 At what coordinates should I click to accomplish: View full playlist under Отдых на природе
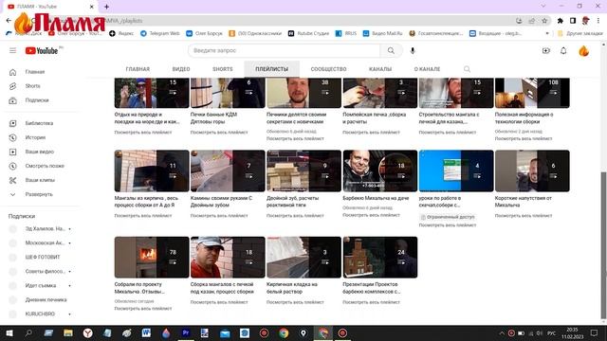(143, 133)
